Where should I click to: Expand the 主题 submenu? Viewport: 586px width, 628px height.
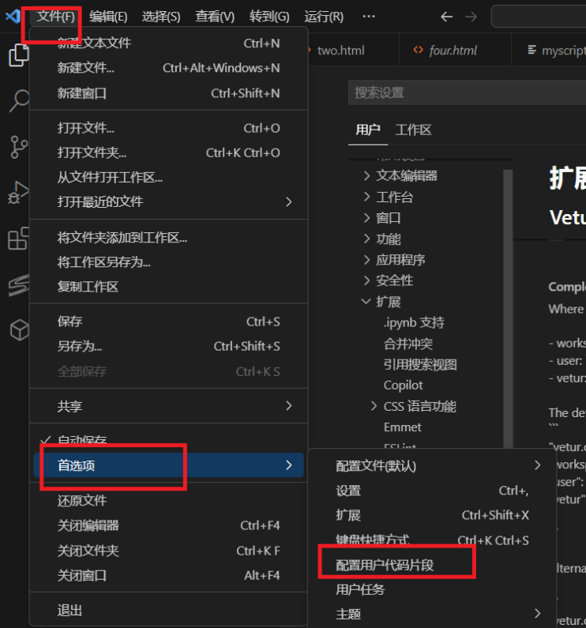pyautogui.click(x=432, y=614)
